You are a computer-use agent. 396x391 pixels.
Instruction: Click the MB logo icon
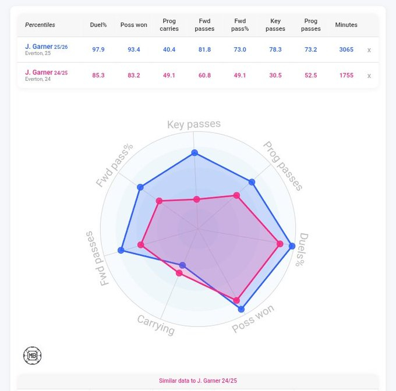coord(33,355)
